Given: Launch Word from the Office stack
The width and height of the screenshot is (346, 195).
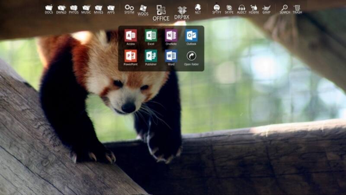Looking at the screenshot, I should click(171, 56).
